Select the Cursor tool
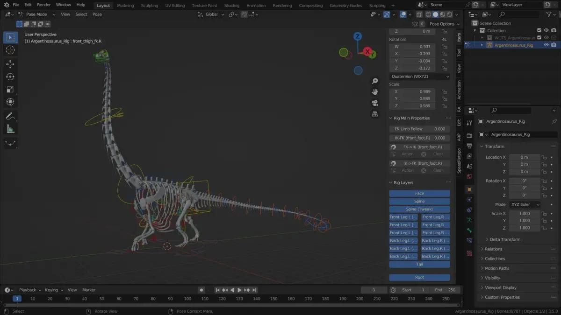Screen dimensions: 561x315 (x=10, y=50)
